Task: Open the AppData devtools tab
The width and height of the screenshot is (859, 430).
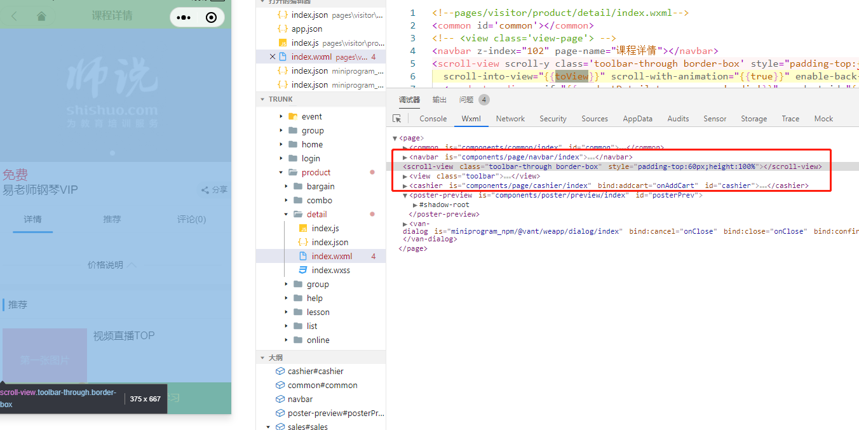Action: [637, 119]
